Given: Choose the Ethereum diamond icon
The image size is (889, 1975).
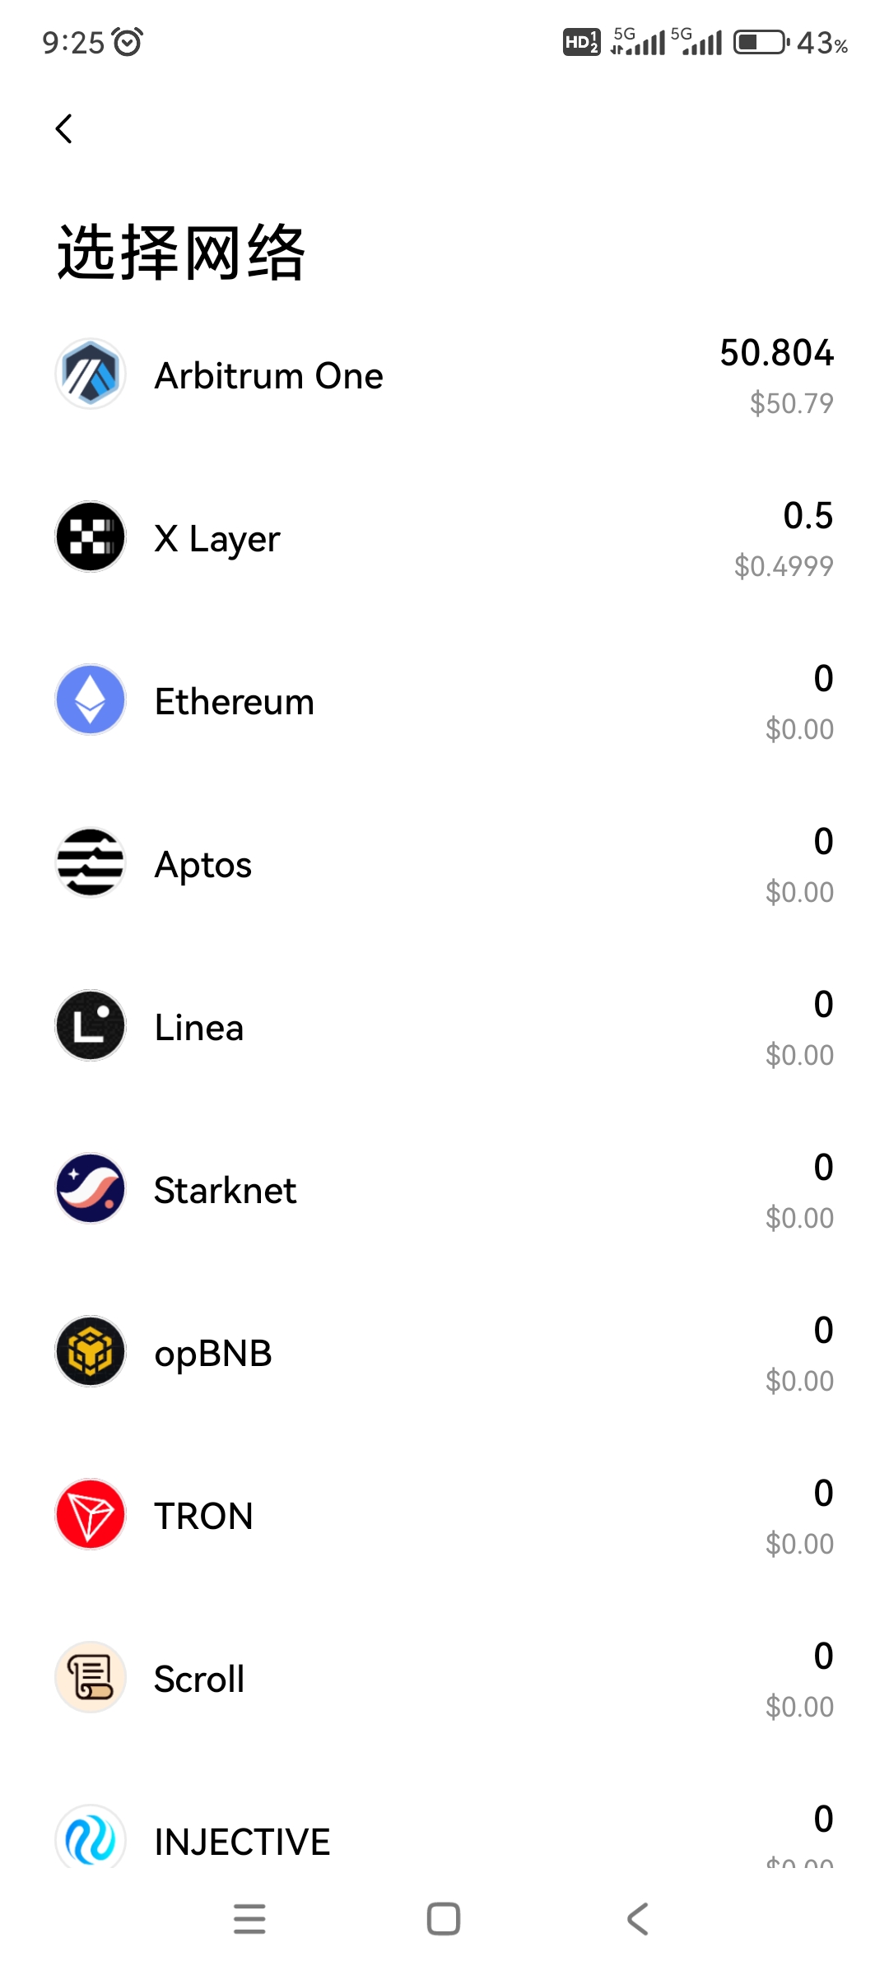Looking at the screenshot, I should tap(91, 699).
